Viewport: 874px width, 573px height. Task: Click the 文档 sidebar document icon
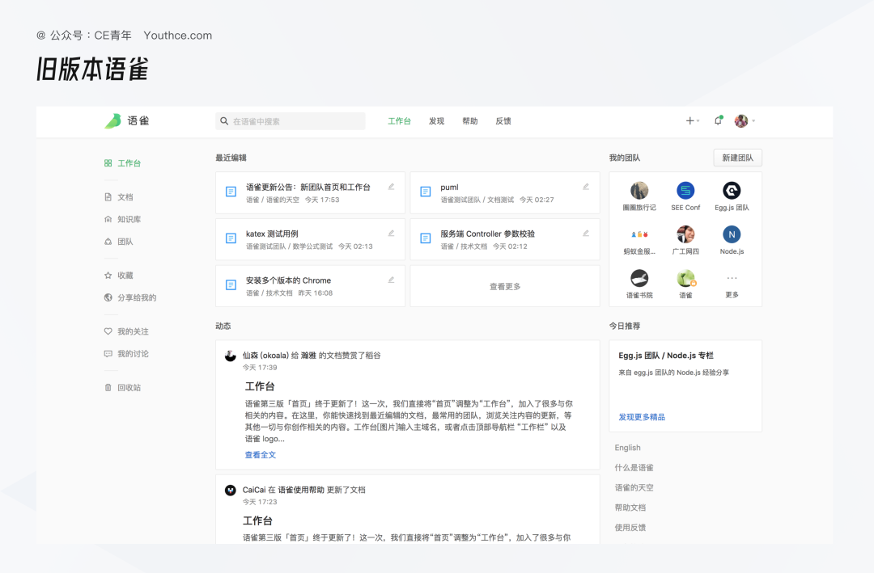point(108,197)
